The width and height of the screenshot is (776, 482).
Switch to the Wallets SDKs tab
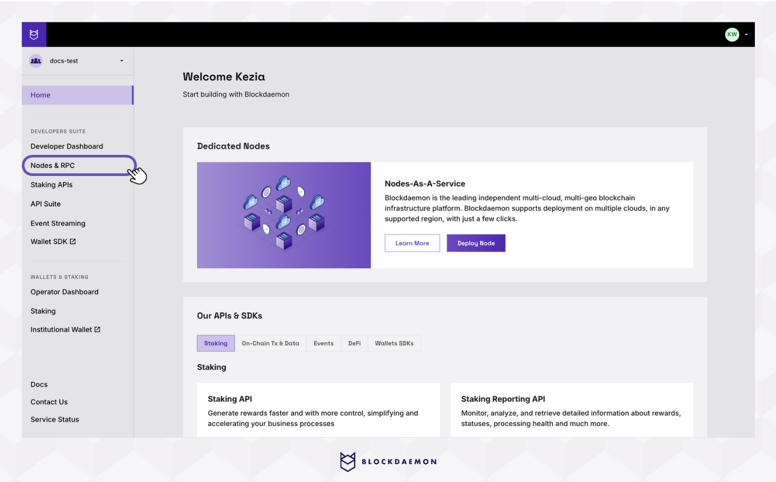(x=394, y=344)
